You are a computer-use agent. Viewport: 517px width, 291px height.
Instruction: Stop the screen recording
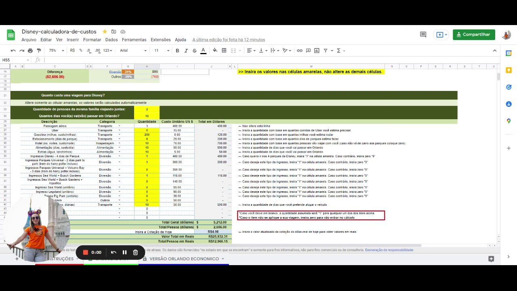[x=86, y=252]
